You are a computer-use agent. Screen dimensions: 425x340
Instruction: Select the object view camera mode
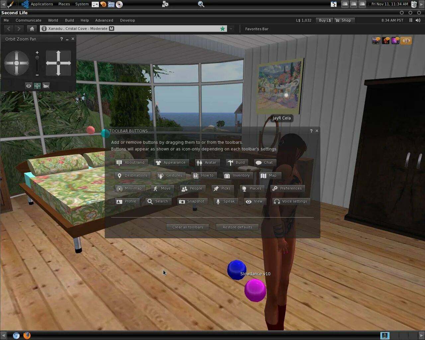coord(46,86)
